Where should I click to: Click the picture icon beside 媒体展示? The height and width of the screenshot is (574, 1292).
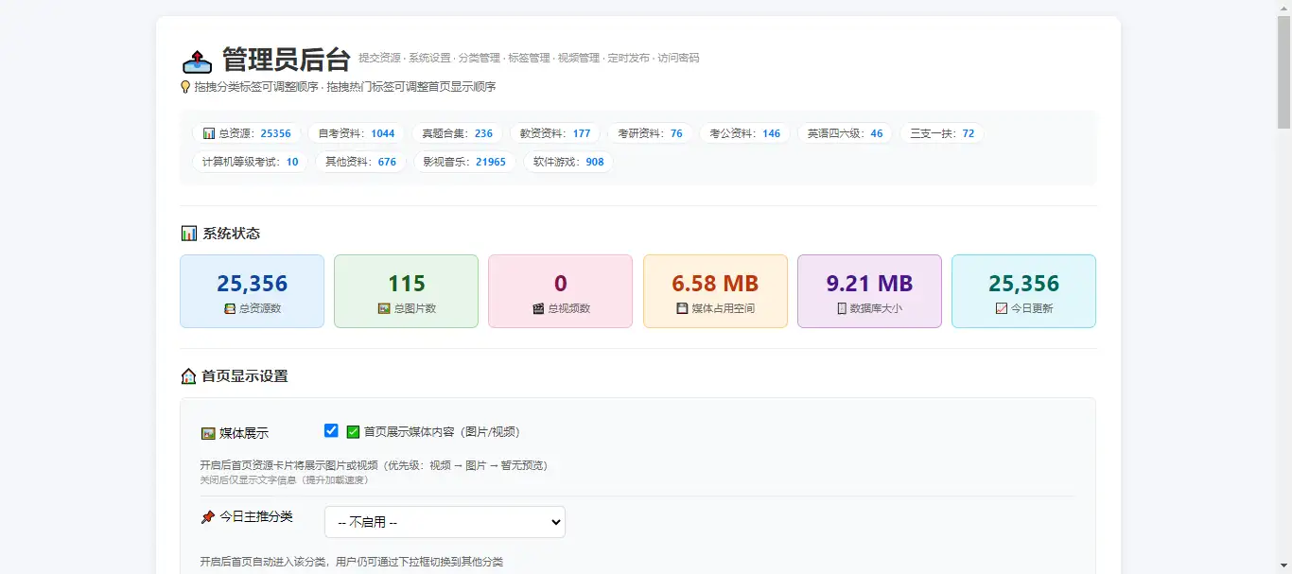coord(208,433)
